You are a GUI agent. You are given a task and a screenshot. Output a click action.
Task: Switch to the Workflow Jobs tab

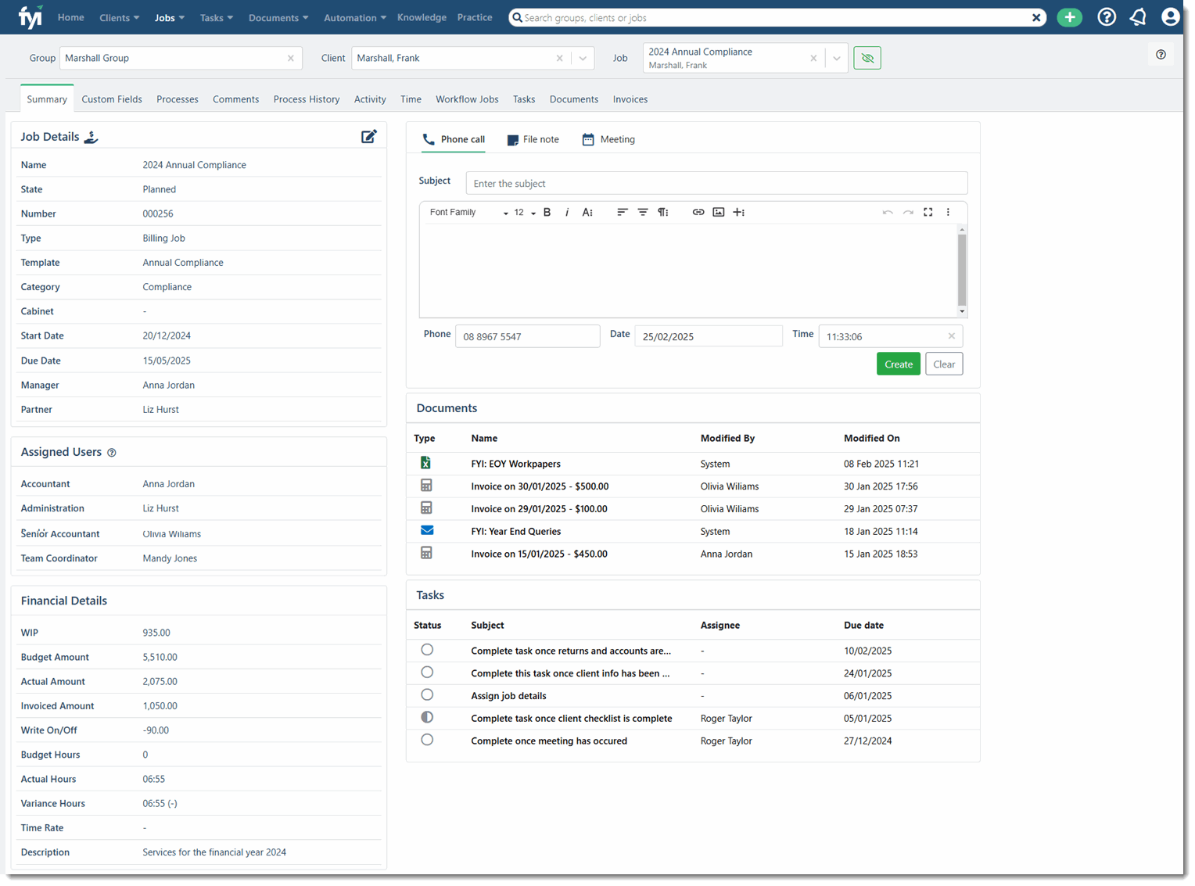(467, 99)
